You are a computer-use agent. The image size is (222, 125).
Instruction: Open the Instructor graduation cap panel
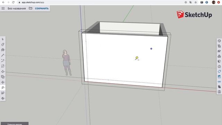click(219, 51)
